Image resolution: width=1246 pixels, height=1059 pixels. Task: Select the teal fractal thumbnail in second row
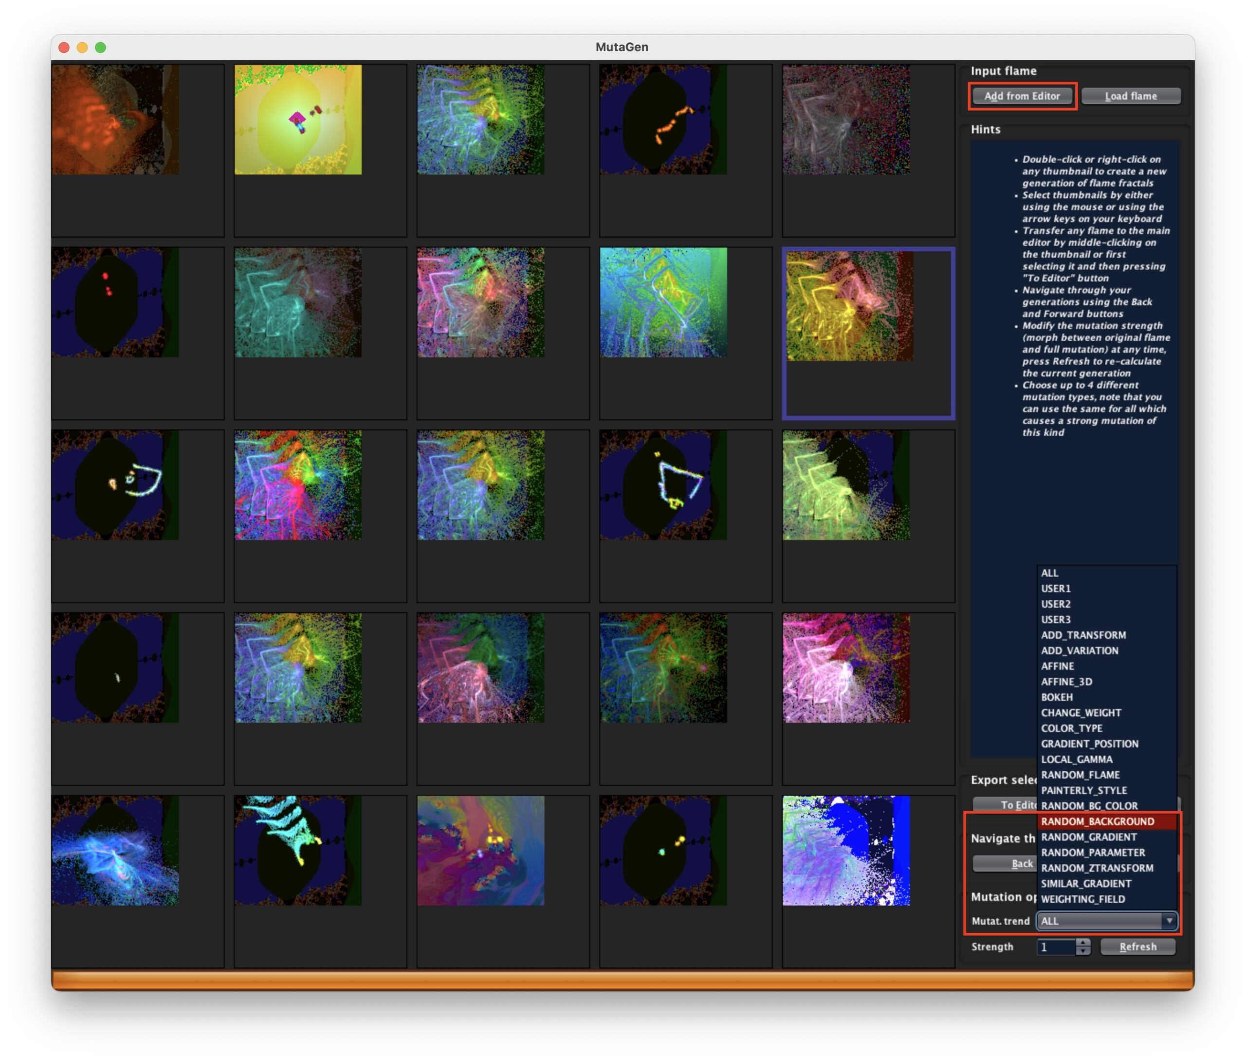(x=298, y=302)
